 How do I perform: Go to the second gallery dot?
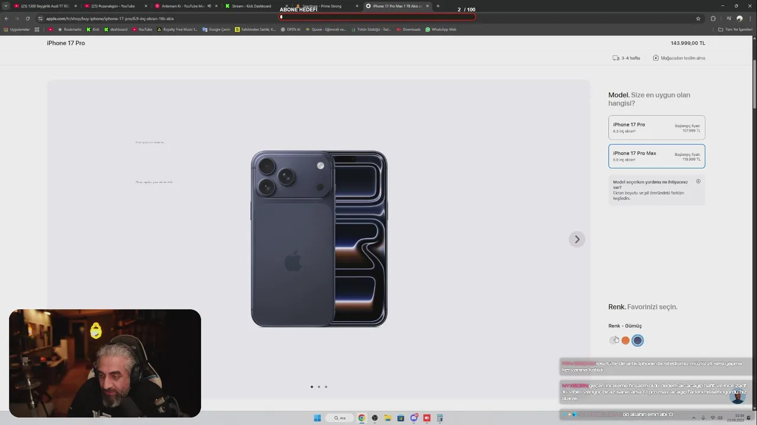coord(319,387)
